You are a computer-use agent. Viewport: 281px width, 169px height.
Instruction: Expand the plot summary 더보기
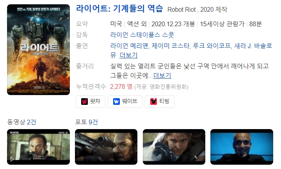tap(162, 76)
